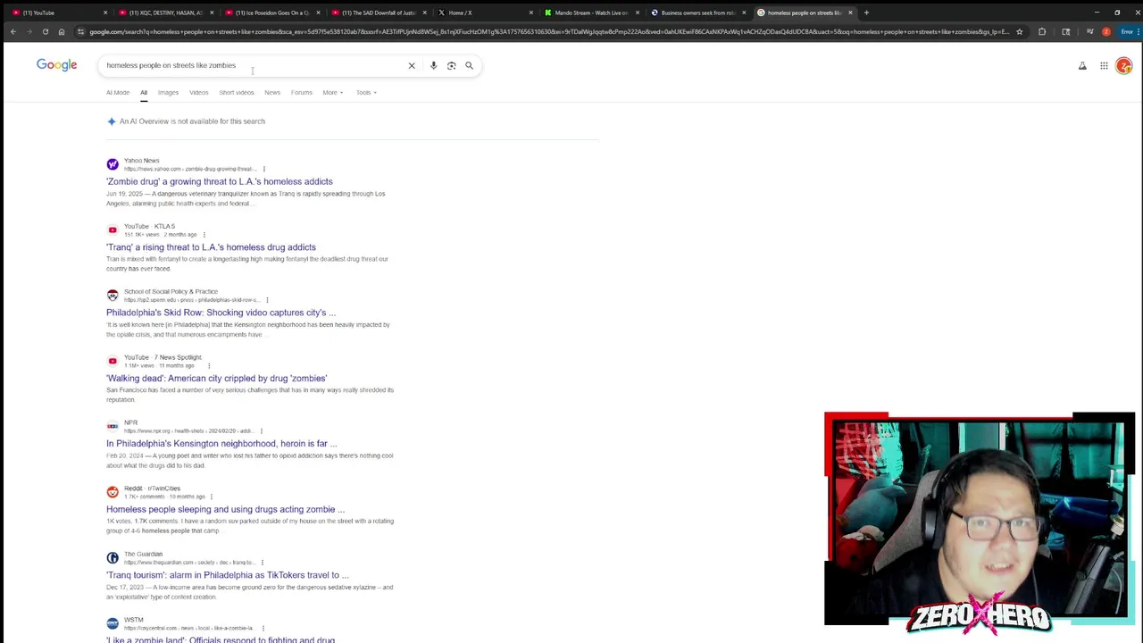Switch to Short videos tab

[237, 92]
